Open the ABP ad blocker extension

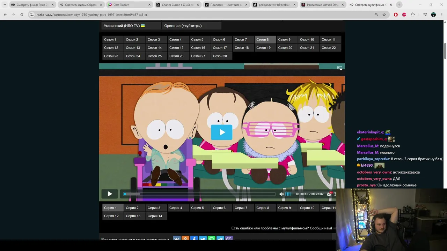click(x=404, y=15)
